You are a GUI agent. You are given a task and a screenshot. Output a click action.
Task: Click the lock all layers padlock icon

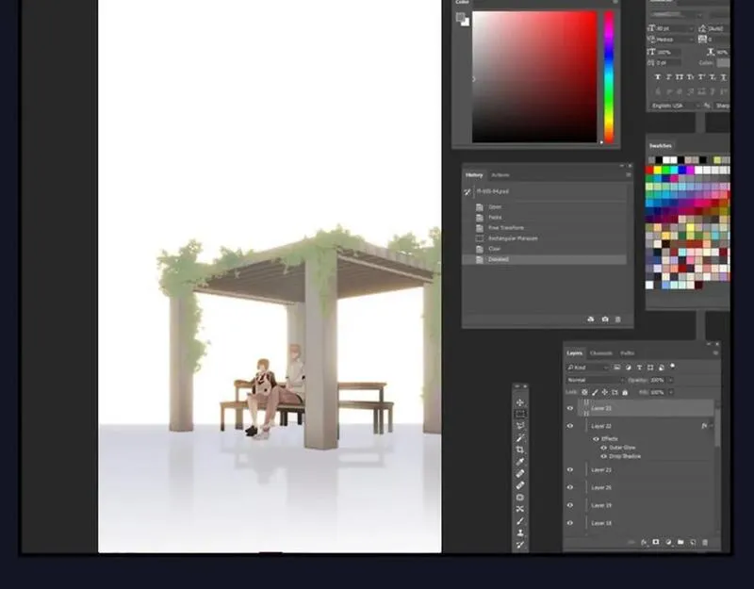[x=625, y=392]
